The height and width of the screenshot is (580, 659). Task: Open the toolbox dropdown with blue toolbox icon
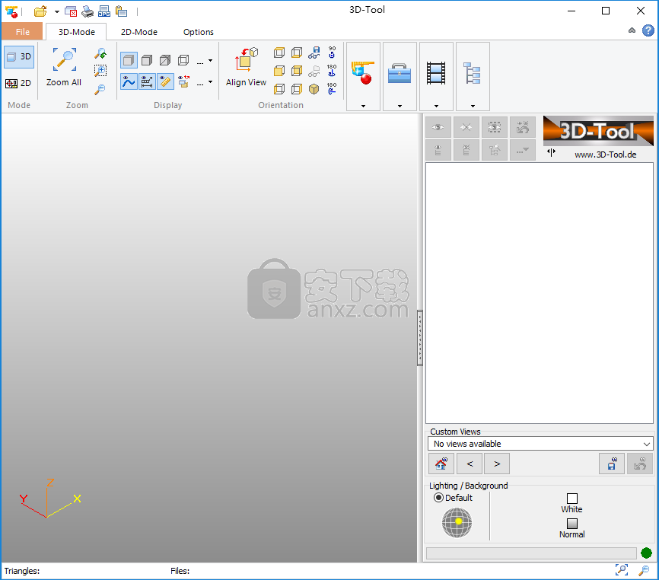400,76
